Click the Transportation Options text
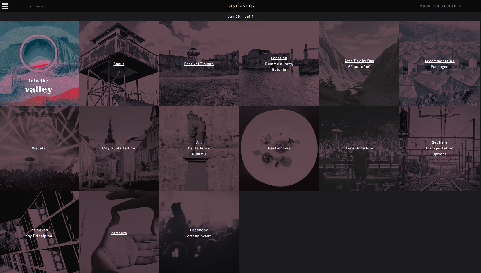 click(x=439, y=151)
